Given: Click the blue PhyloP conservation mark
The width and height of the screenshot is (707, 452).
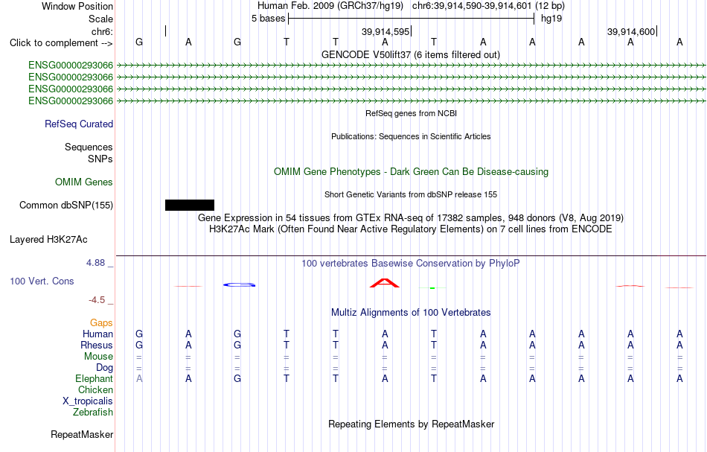Looking at the screenshot, I should click(x=240, y=284).
